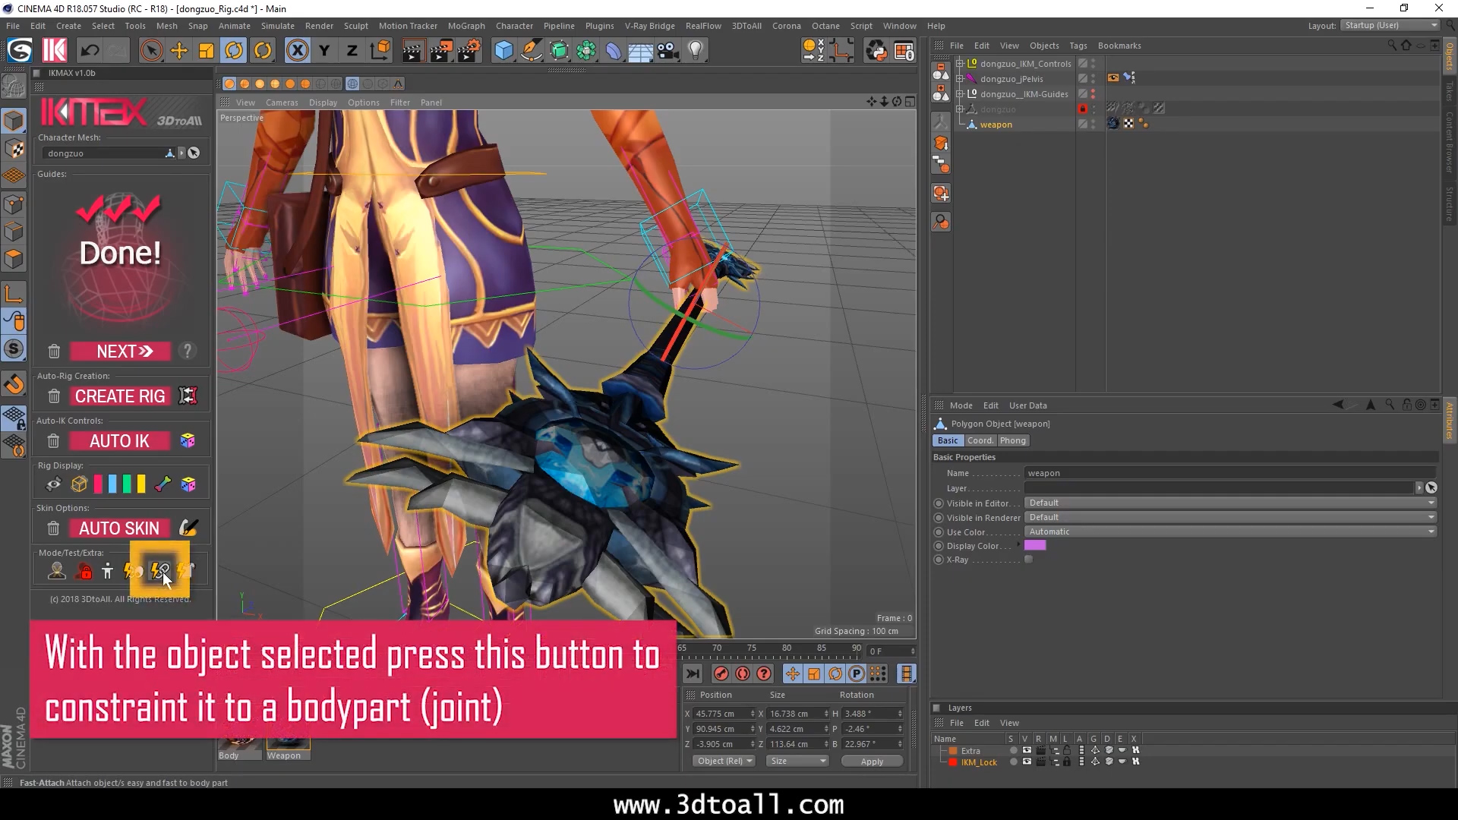Click the AUTO IK button

coord(120,440)
